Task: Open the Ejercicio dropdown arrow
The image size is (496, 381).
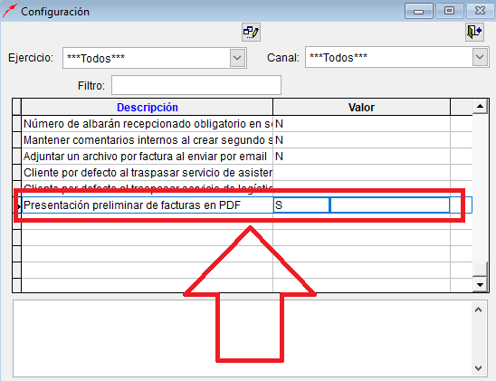Action: [237, 58]
